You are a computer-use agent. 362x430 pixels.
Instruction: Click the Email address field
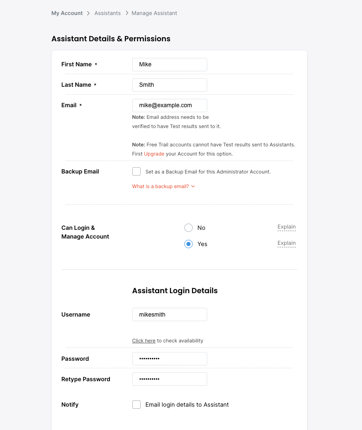point(170,106)
